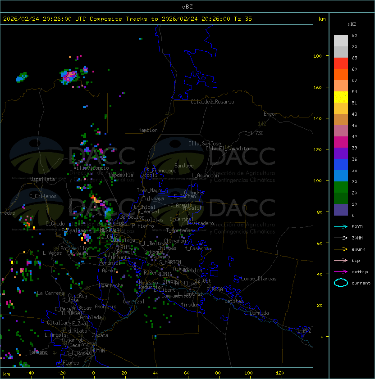Click the 'S_MARTIN' map label
Screen dimensions: 375x379
[x=170, y=262]
